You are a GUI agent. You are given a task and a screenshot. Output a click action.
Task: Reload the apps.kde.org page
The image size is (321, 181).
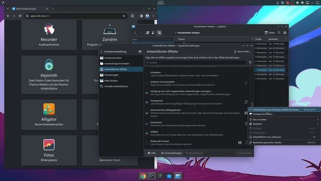(20, 16)
